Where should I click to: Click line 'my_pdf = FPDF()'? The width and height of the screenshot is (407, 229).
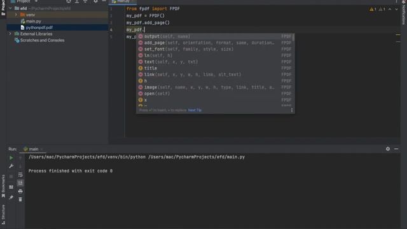(146, 15)
